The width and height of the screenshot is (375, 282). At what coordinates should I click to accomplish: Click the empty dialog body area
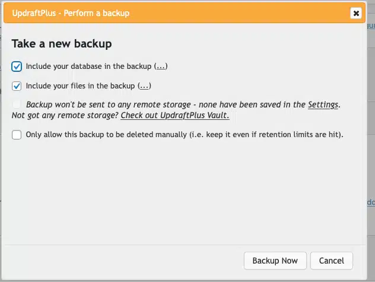point(184,192)
